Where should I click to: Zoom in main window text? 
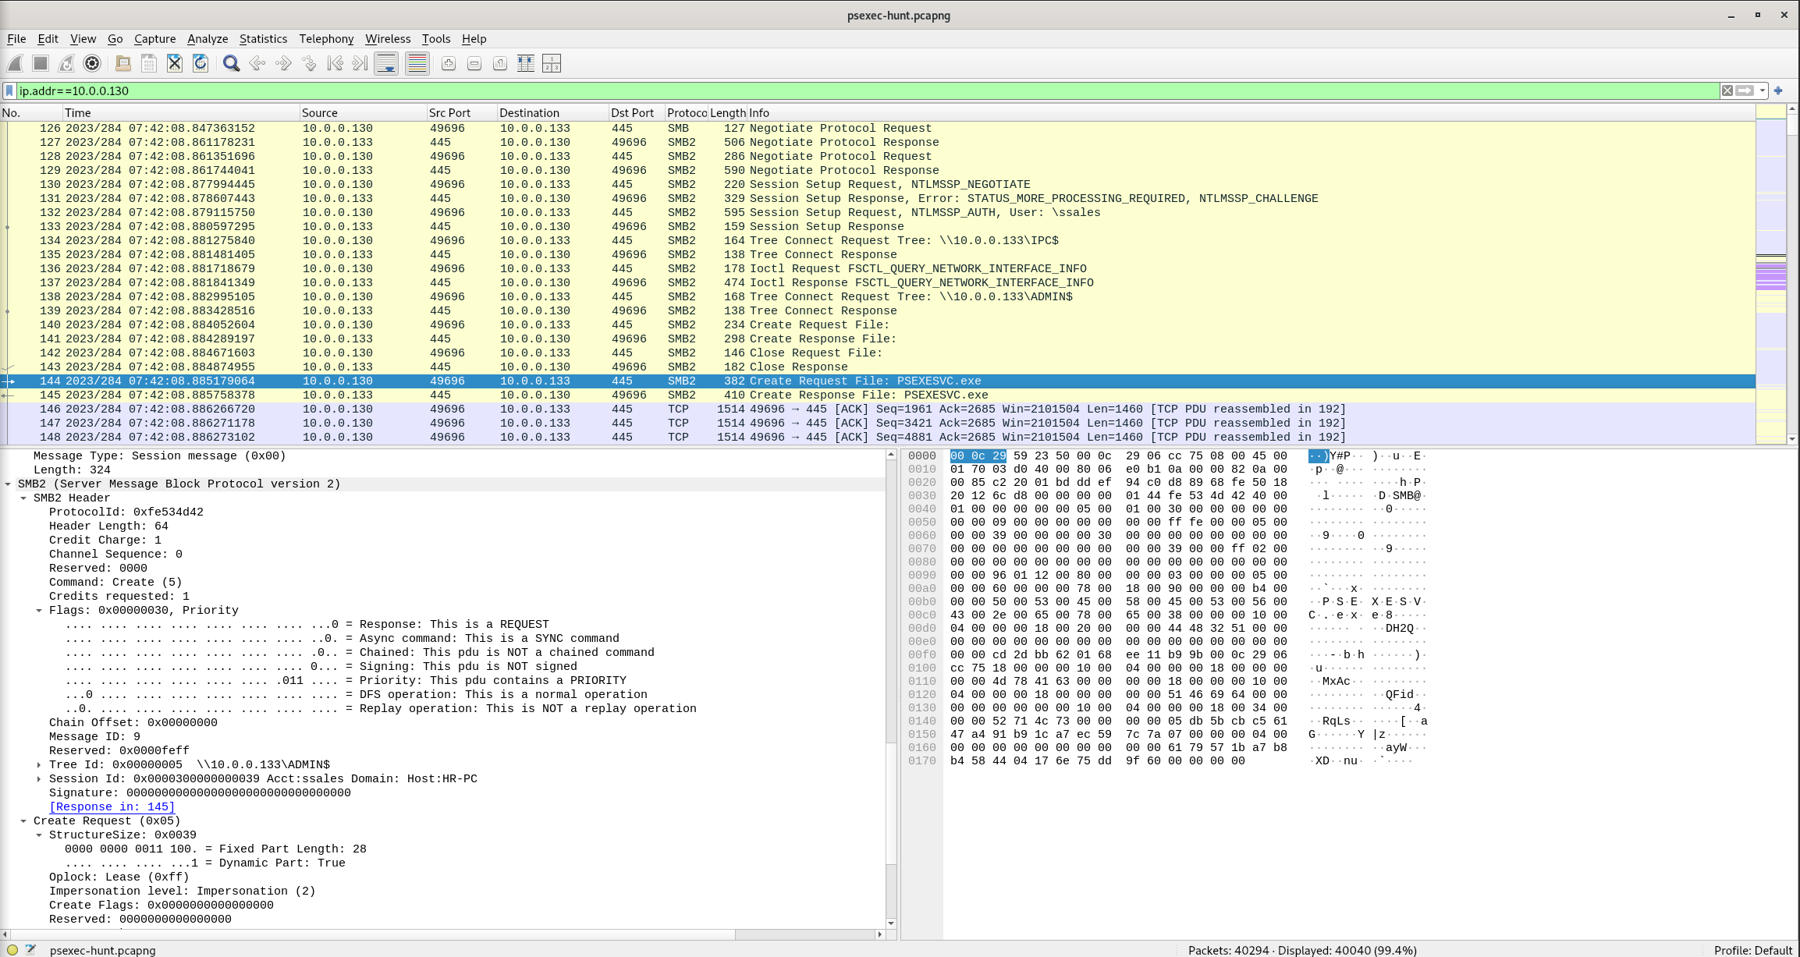coord(449,64)
